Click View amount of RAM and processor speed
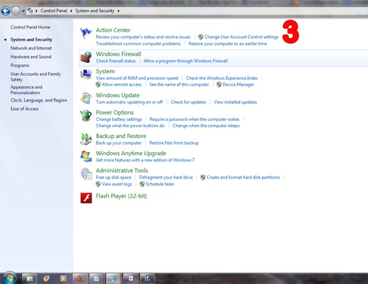The height and width of the screenshot is (284, 368). (137, 78)
